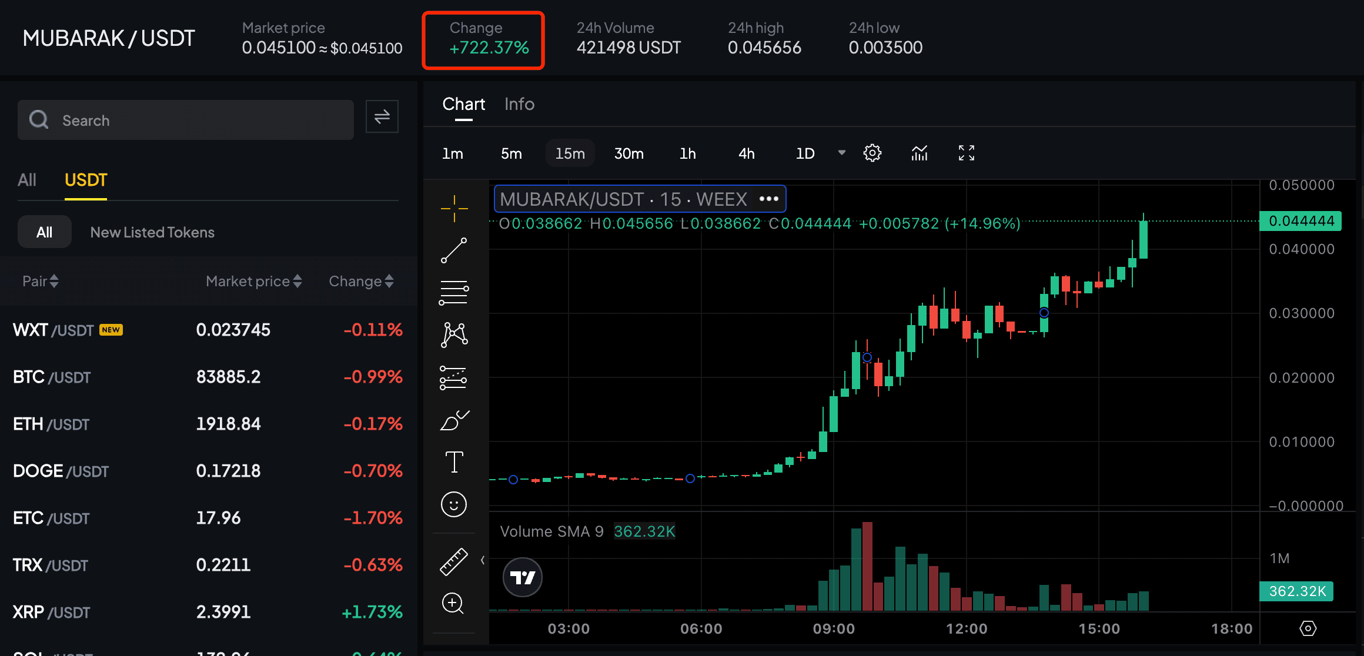Open the prediction and measurement tools
Screen dimensions: 1364x656
coord(453,377)
